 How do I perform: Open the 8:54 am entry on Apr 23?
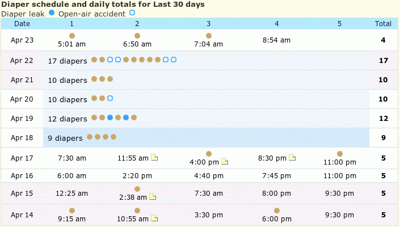276,40
